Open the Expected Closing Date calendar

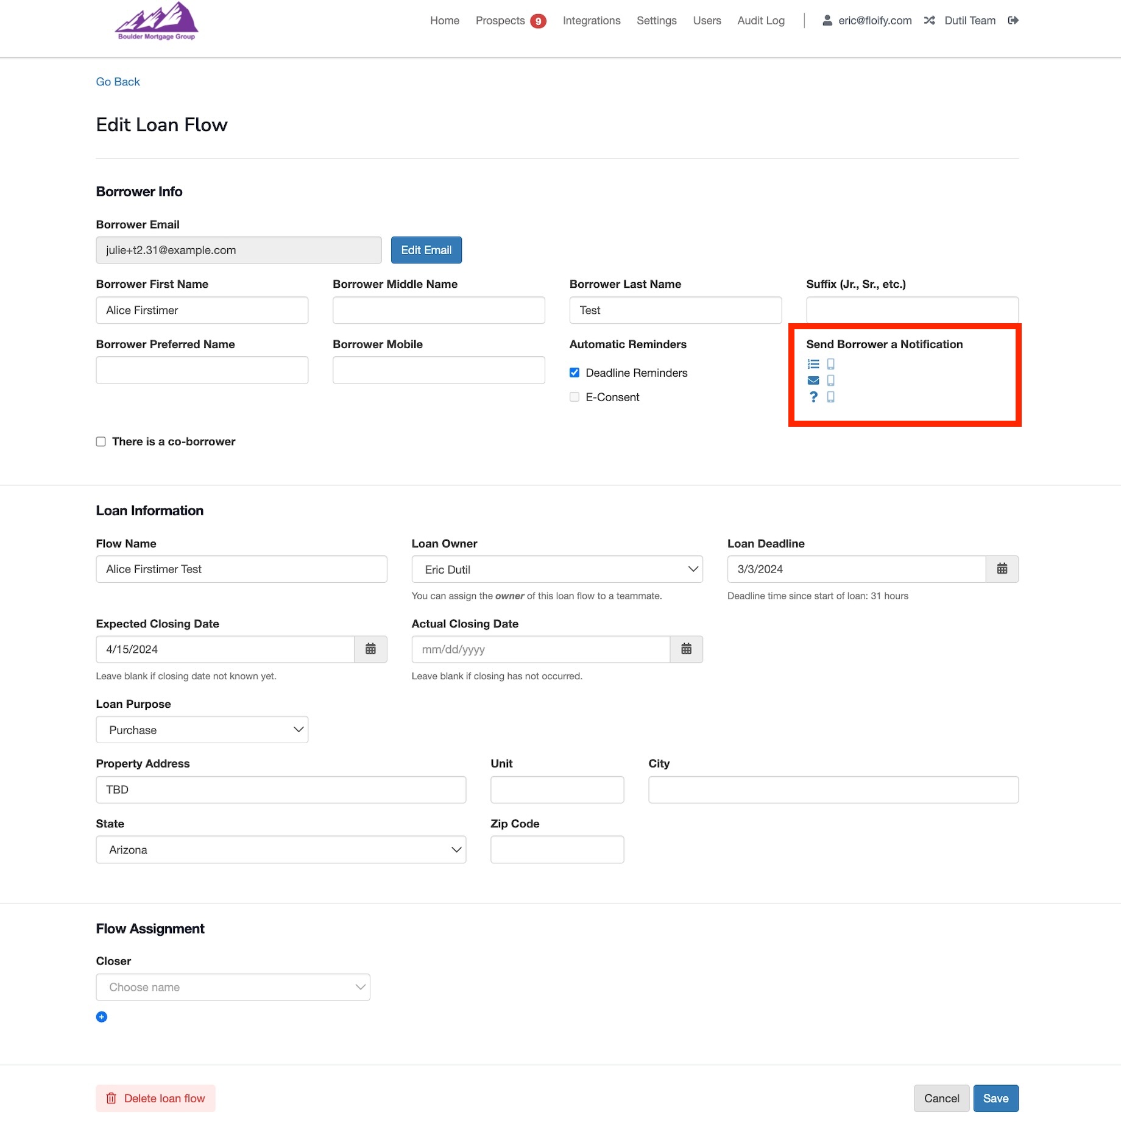[x=370, y=649]
